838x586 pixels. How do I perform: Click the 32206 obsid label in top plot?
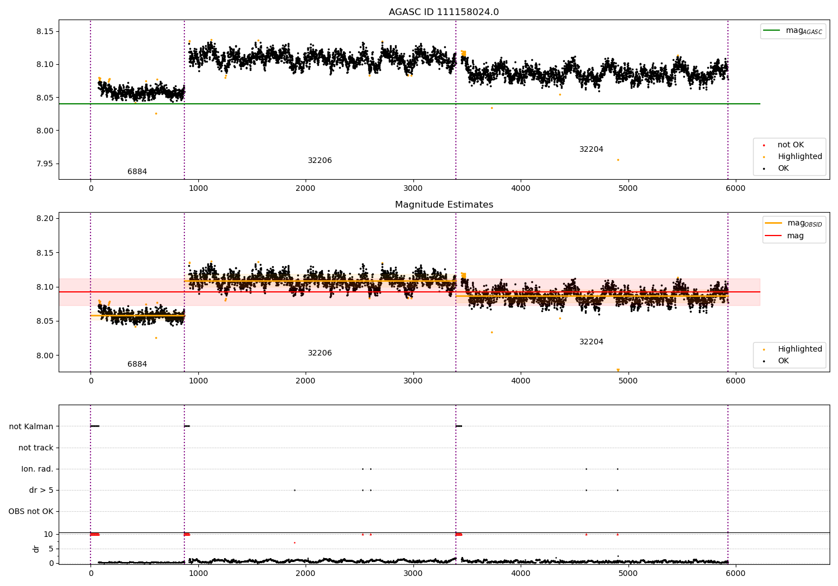point(320,161)
